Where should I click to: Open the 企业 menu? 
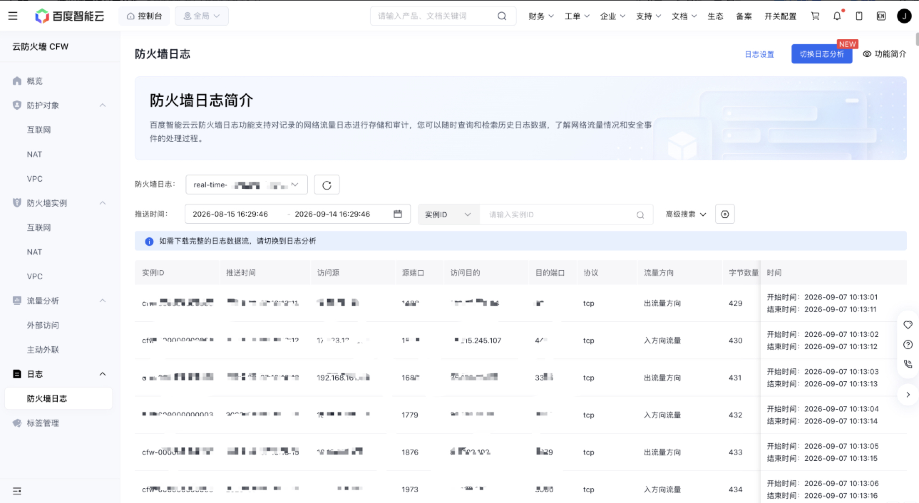tap(612, 16)
